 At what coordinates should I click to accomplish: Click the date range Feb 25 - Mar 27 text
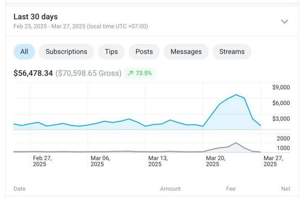tap(81, 26)
